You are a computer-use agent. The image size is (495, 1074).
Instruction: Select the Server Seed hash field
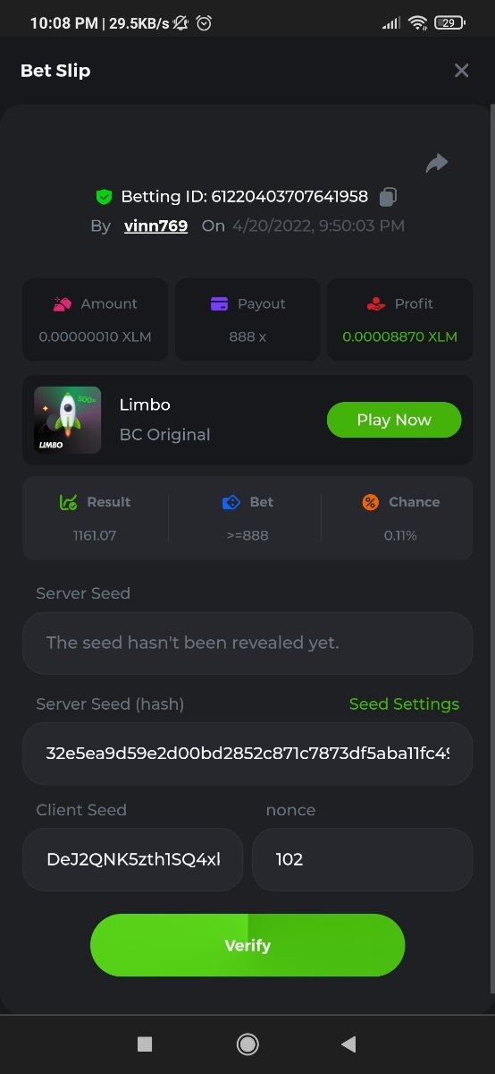[x=247, y=754]
